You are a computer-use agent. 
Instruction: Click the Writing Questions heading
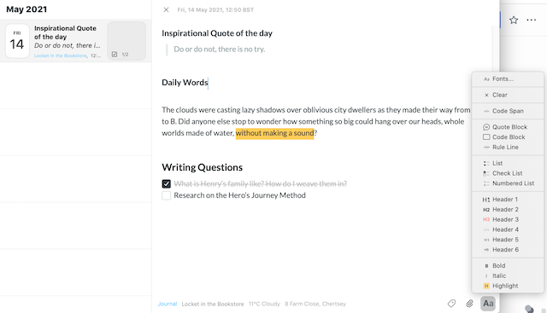[x=202, y=167]
